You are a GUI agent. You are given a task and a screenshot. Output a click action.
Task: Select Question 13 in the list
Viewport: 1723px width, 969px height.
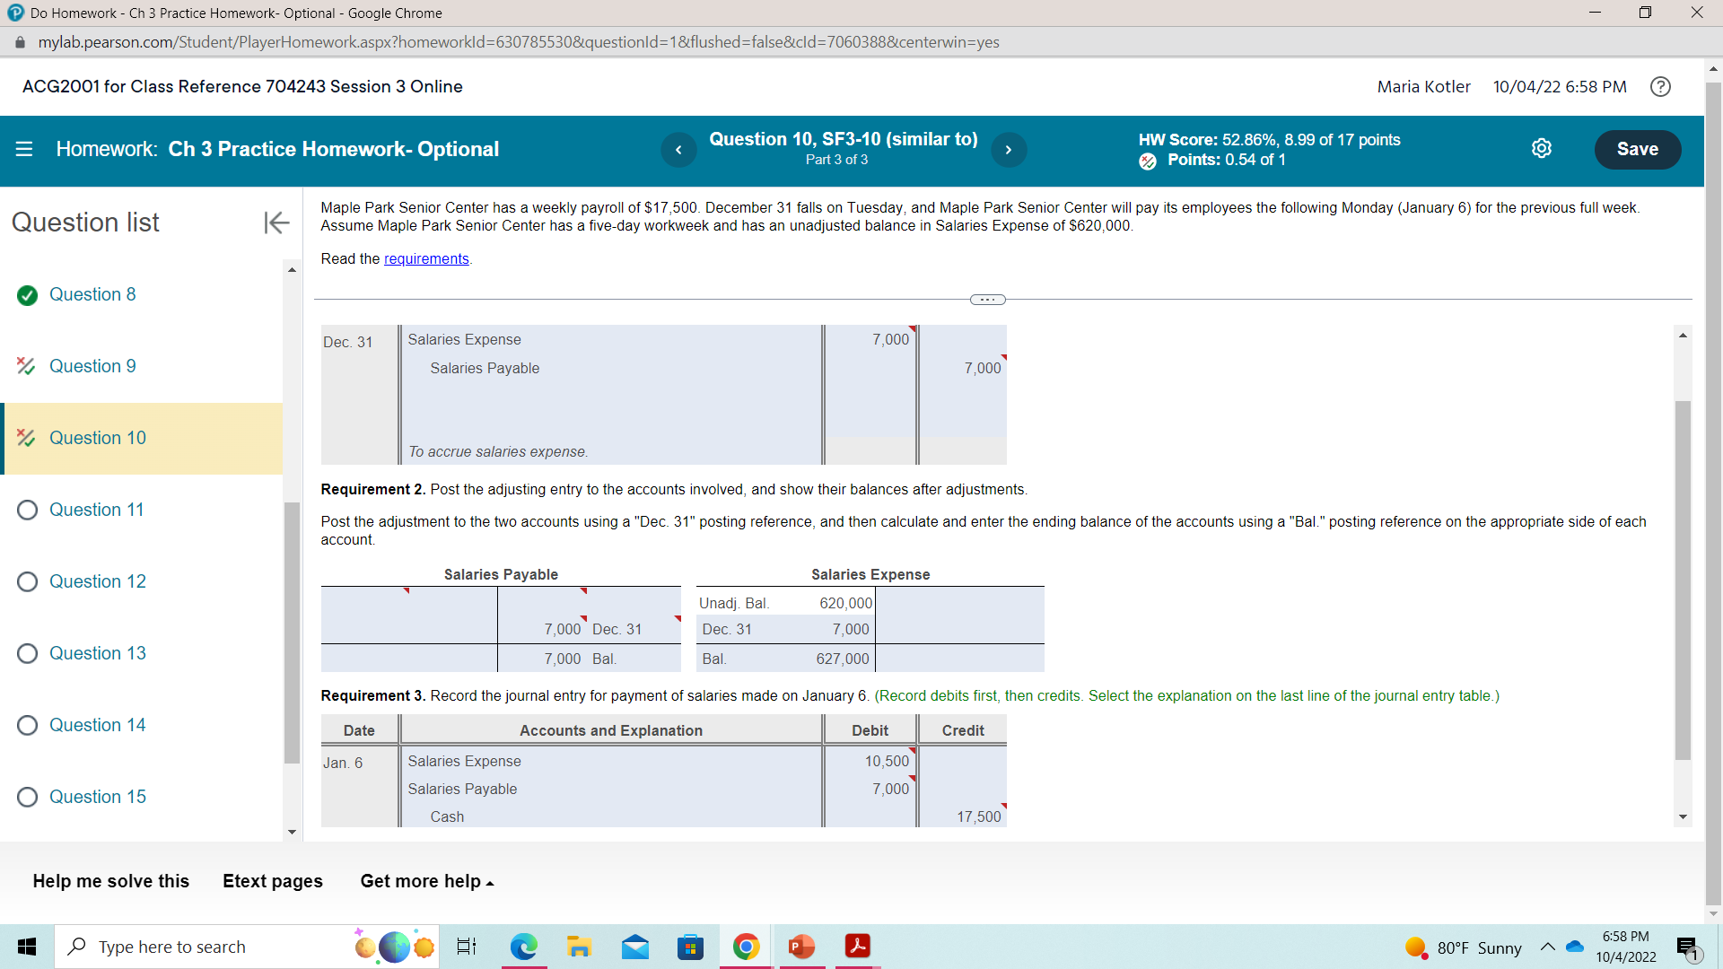click(x=97, y=653)
